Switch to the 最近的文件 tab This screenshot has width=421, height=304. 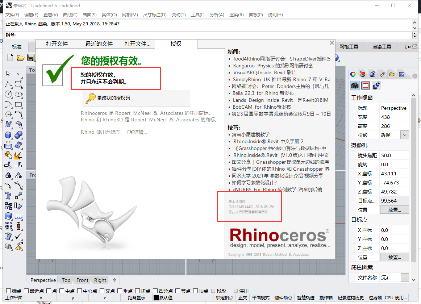pyautogui.click(x=99, y=44)
